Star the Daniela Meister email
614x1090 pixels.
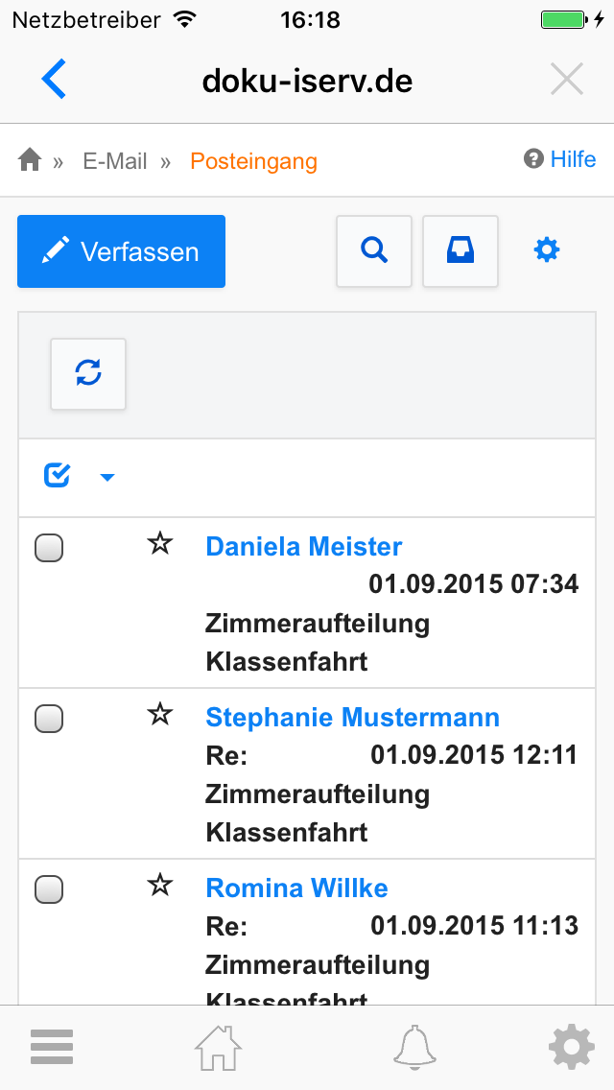pyautogui.click(x=159, y=545)
